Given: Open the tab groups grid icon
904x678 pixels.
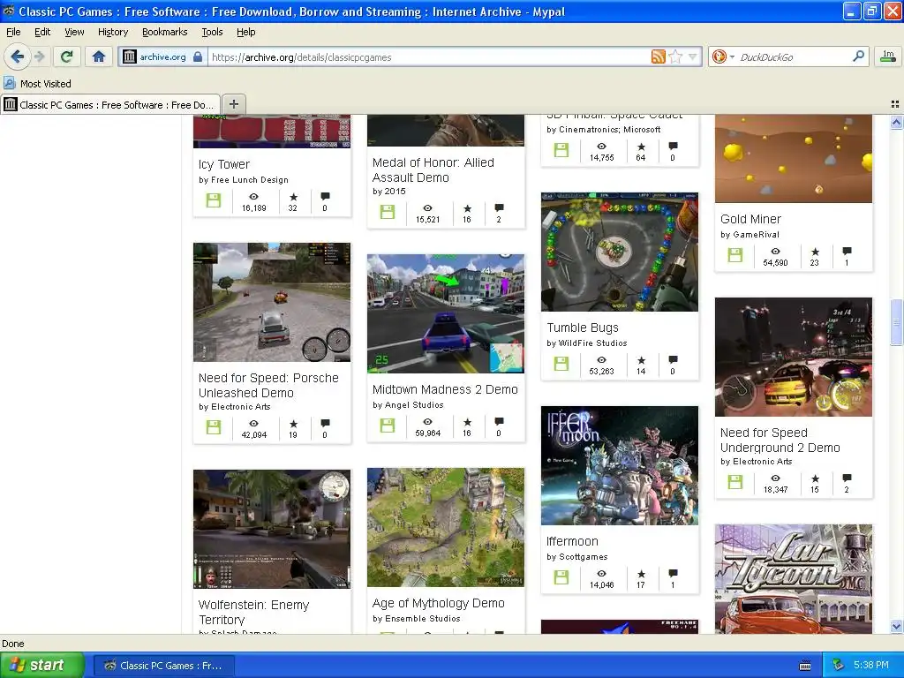Looking at the screenshot, I should point(895,104).
